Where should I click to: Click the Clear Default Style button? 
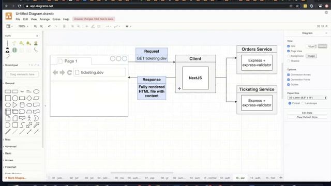point(307,117)
